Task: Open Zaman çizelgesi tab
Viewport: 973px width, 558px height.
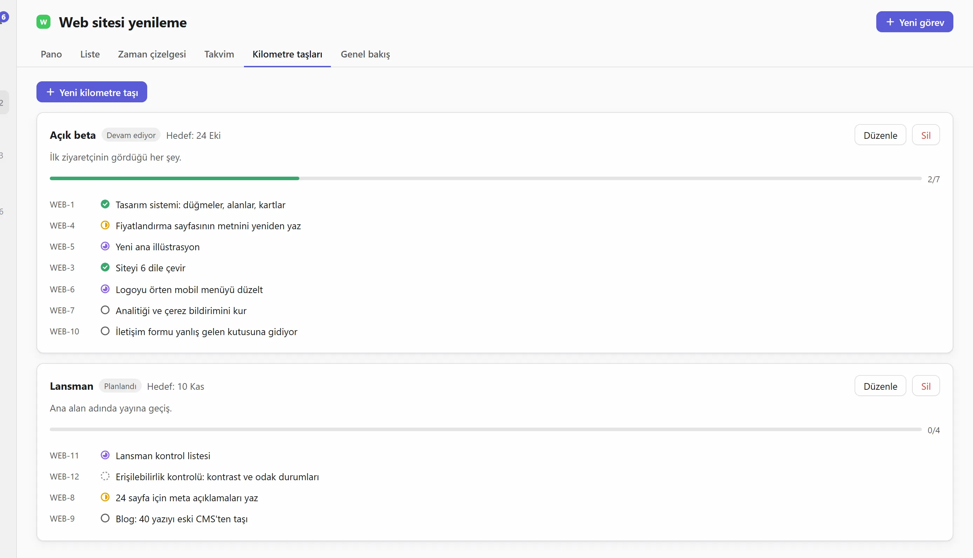Action: [152, 54]
